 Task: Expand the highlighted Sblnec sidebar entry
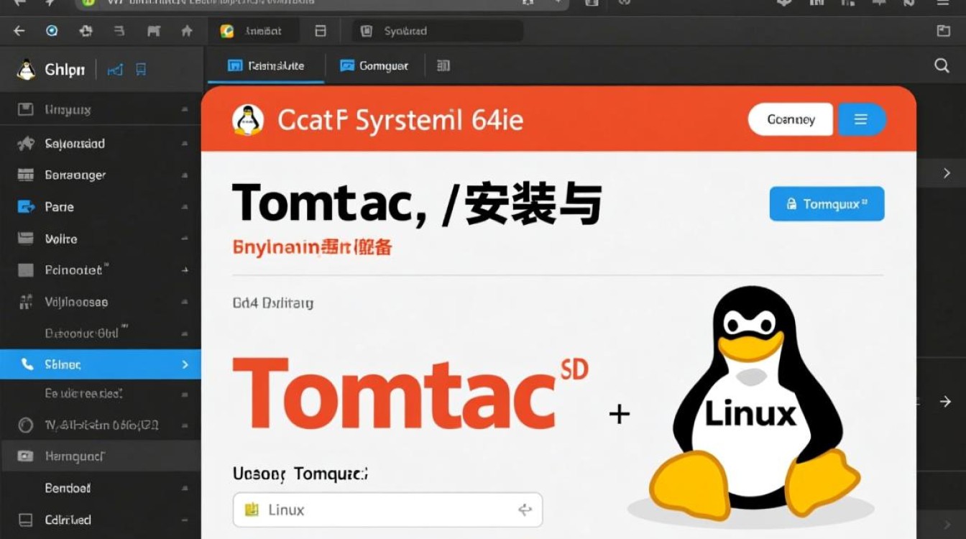pyautogui.click(x=186, y=364)
